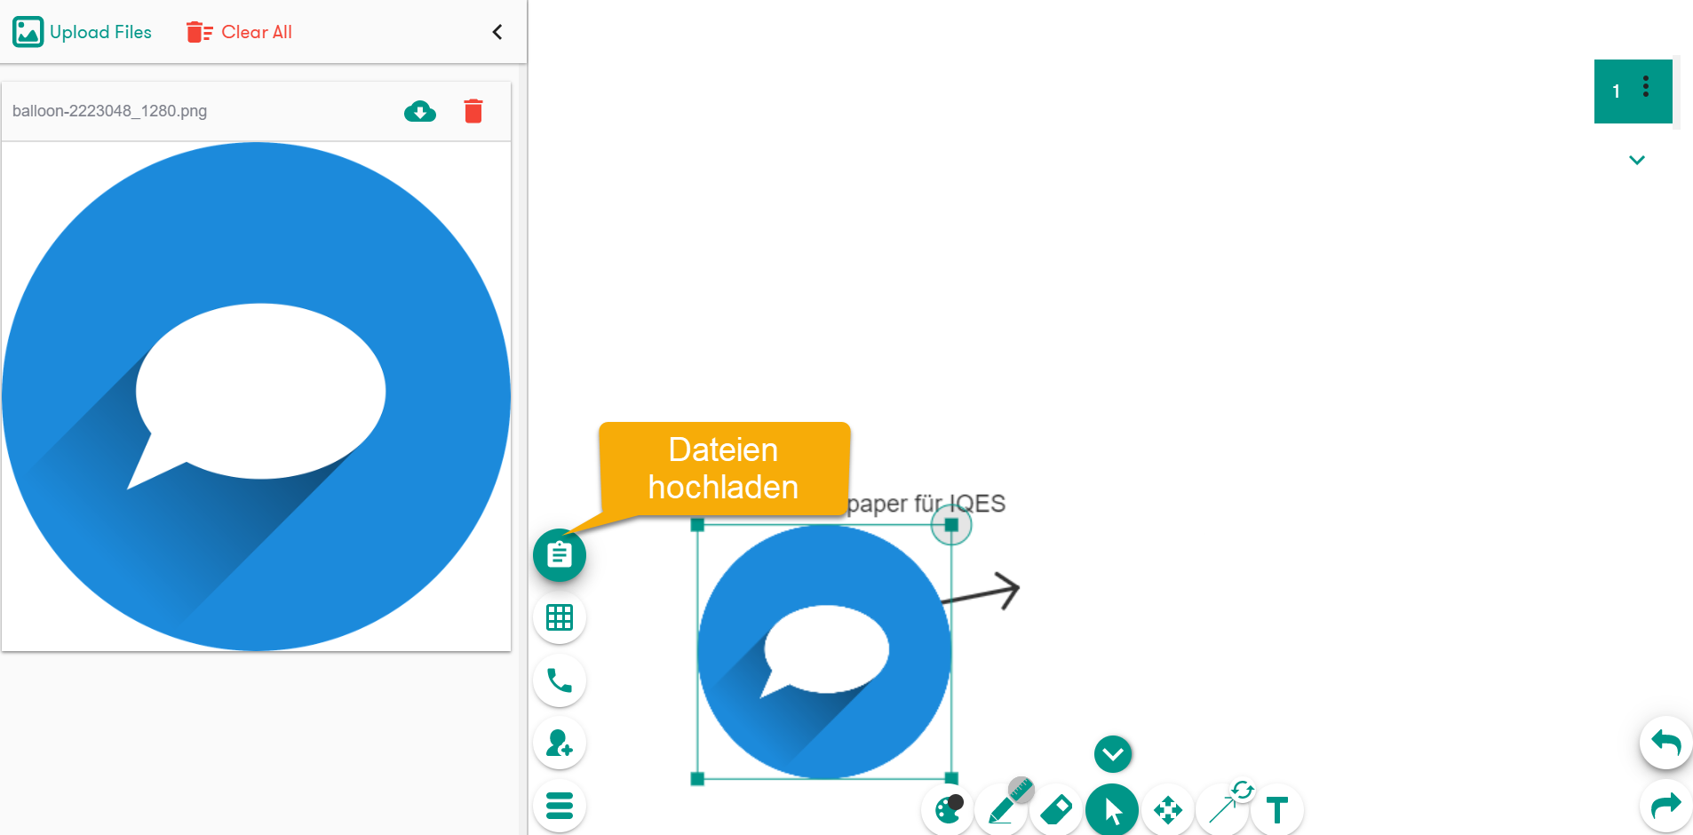Click the large balloon image preview
The height and width of the screenshot is (835, 1693).
256,396
